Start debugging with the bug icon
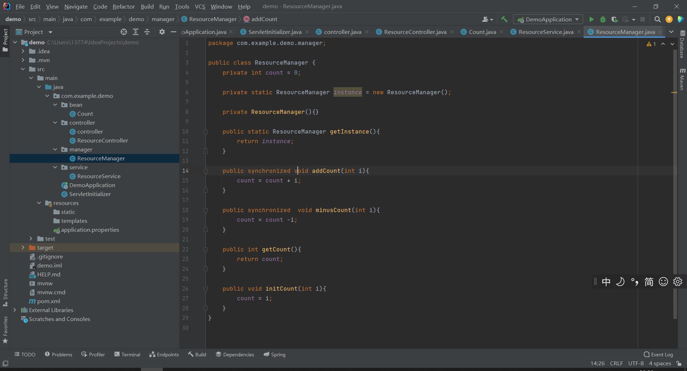 coord(603,19)
